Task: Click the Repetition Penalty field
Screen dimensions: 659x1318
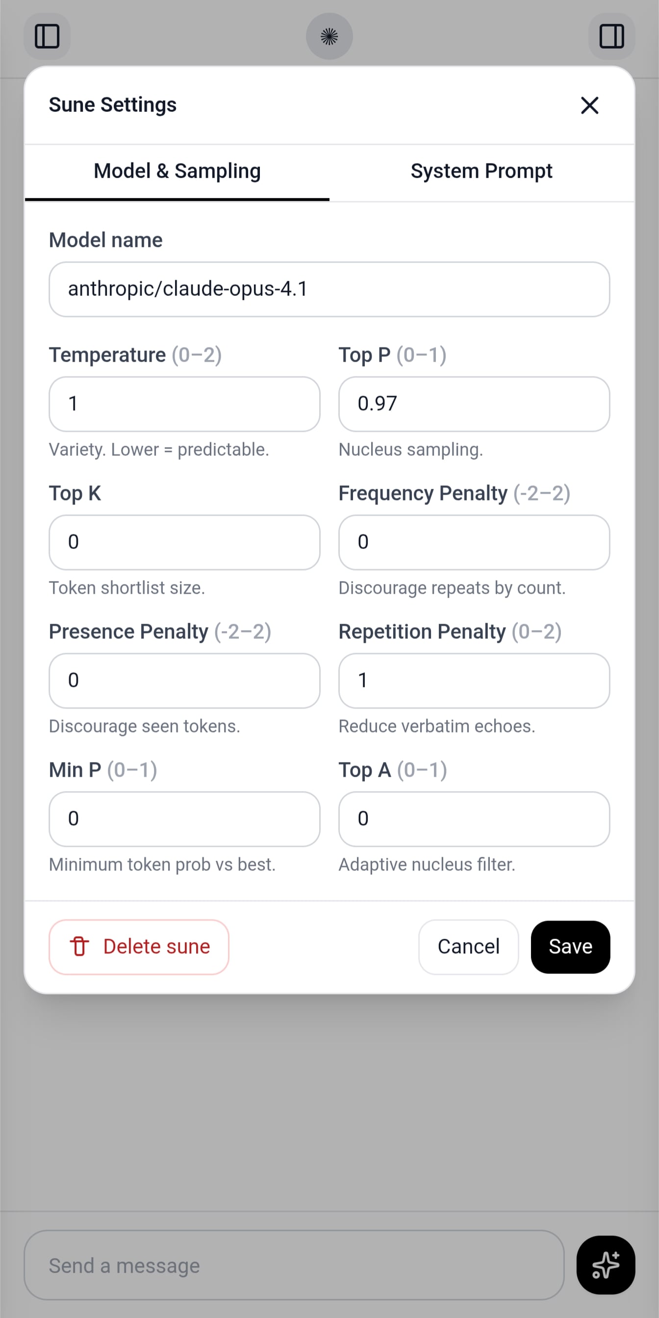Action: 474,681
